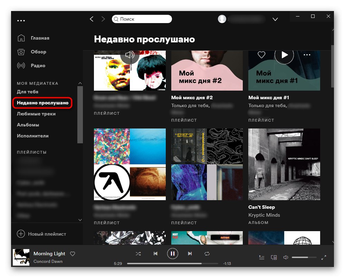Image resolution: width=345 pixels, height=278 pixels.
Task: Open the Hagami Smile playlist cover
Action: click(207, 164)
